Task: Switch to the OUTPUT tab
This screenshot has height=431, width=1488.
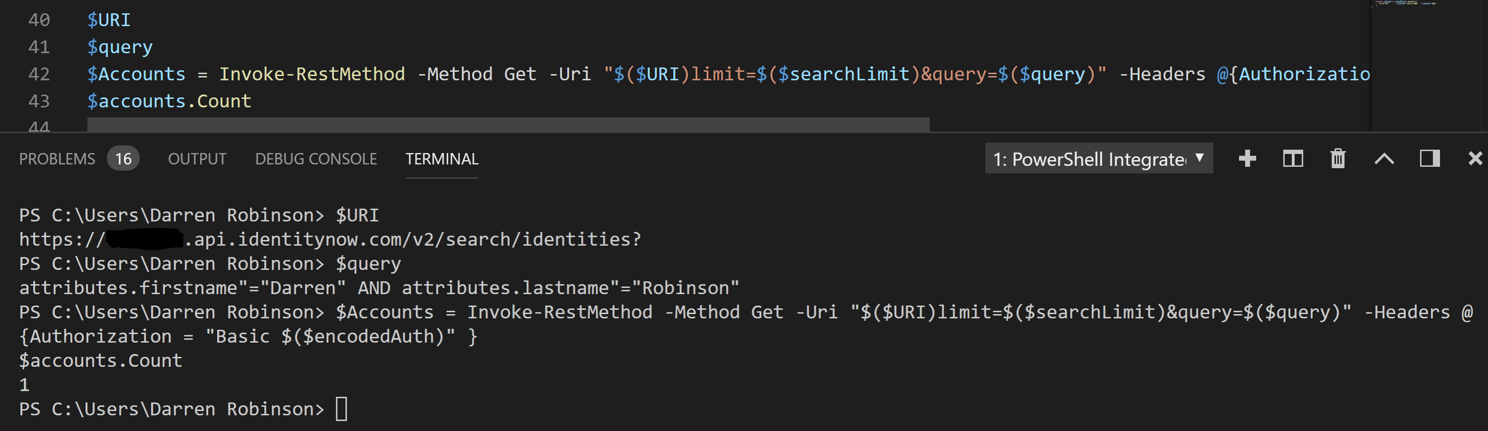Action: click(x=197, y=158)
